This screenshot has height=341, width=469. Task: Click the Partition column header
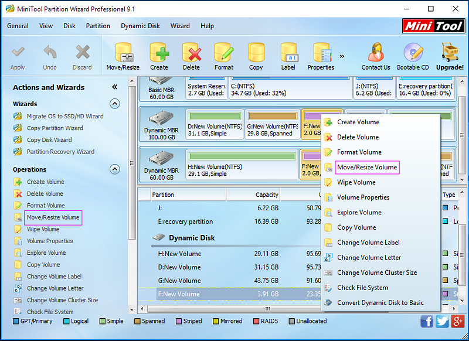coord(188,195)
